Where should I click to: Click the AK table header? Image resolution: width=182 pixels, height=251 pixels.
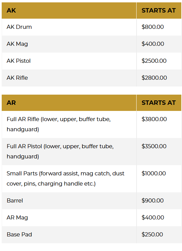coord(11,11)
